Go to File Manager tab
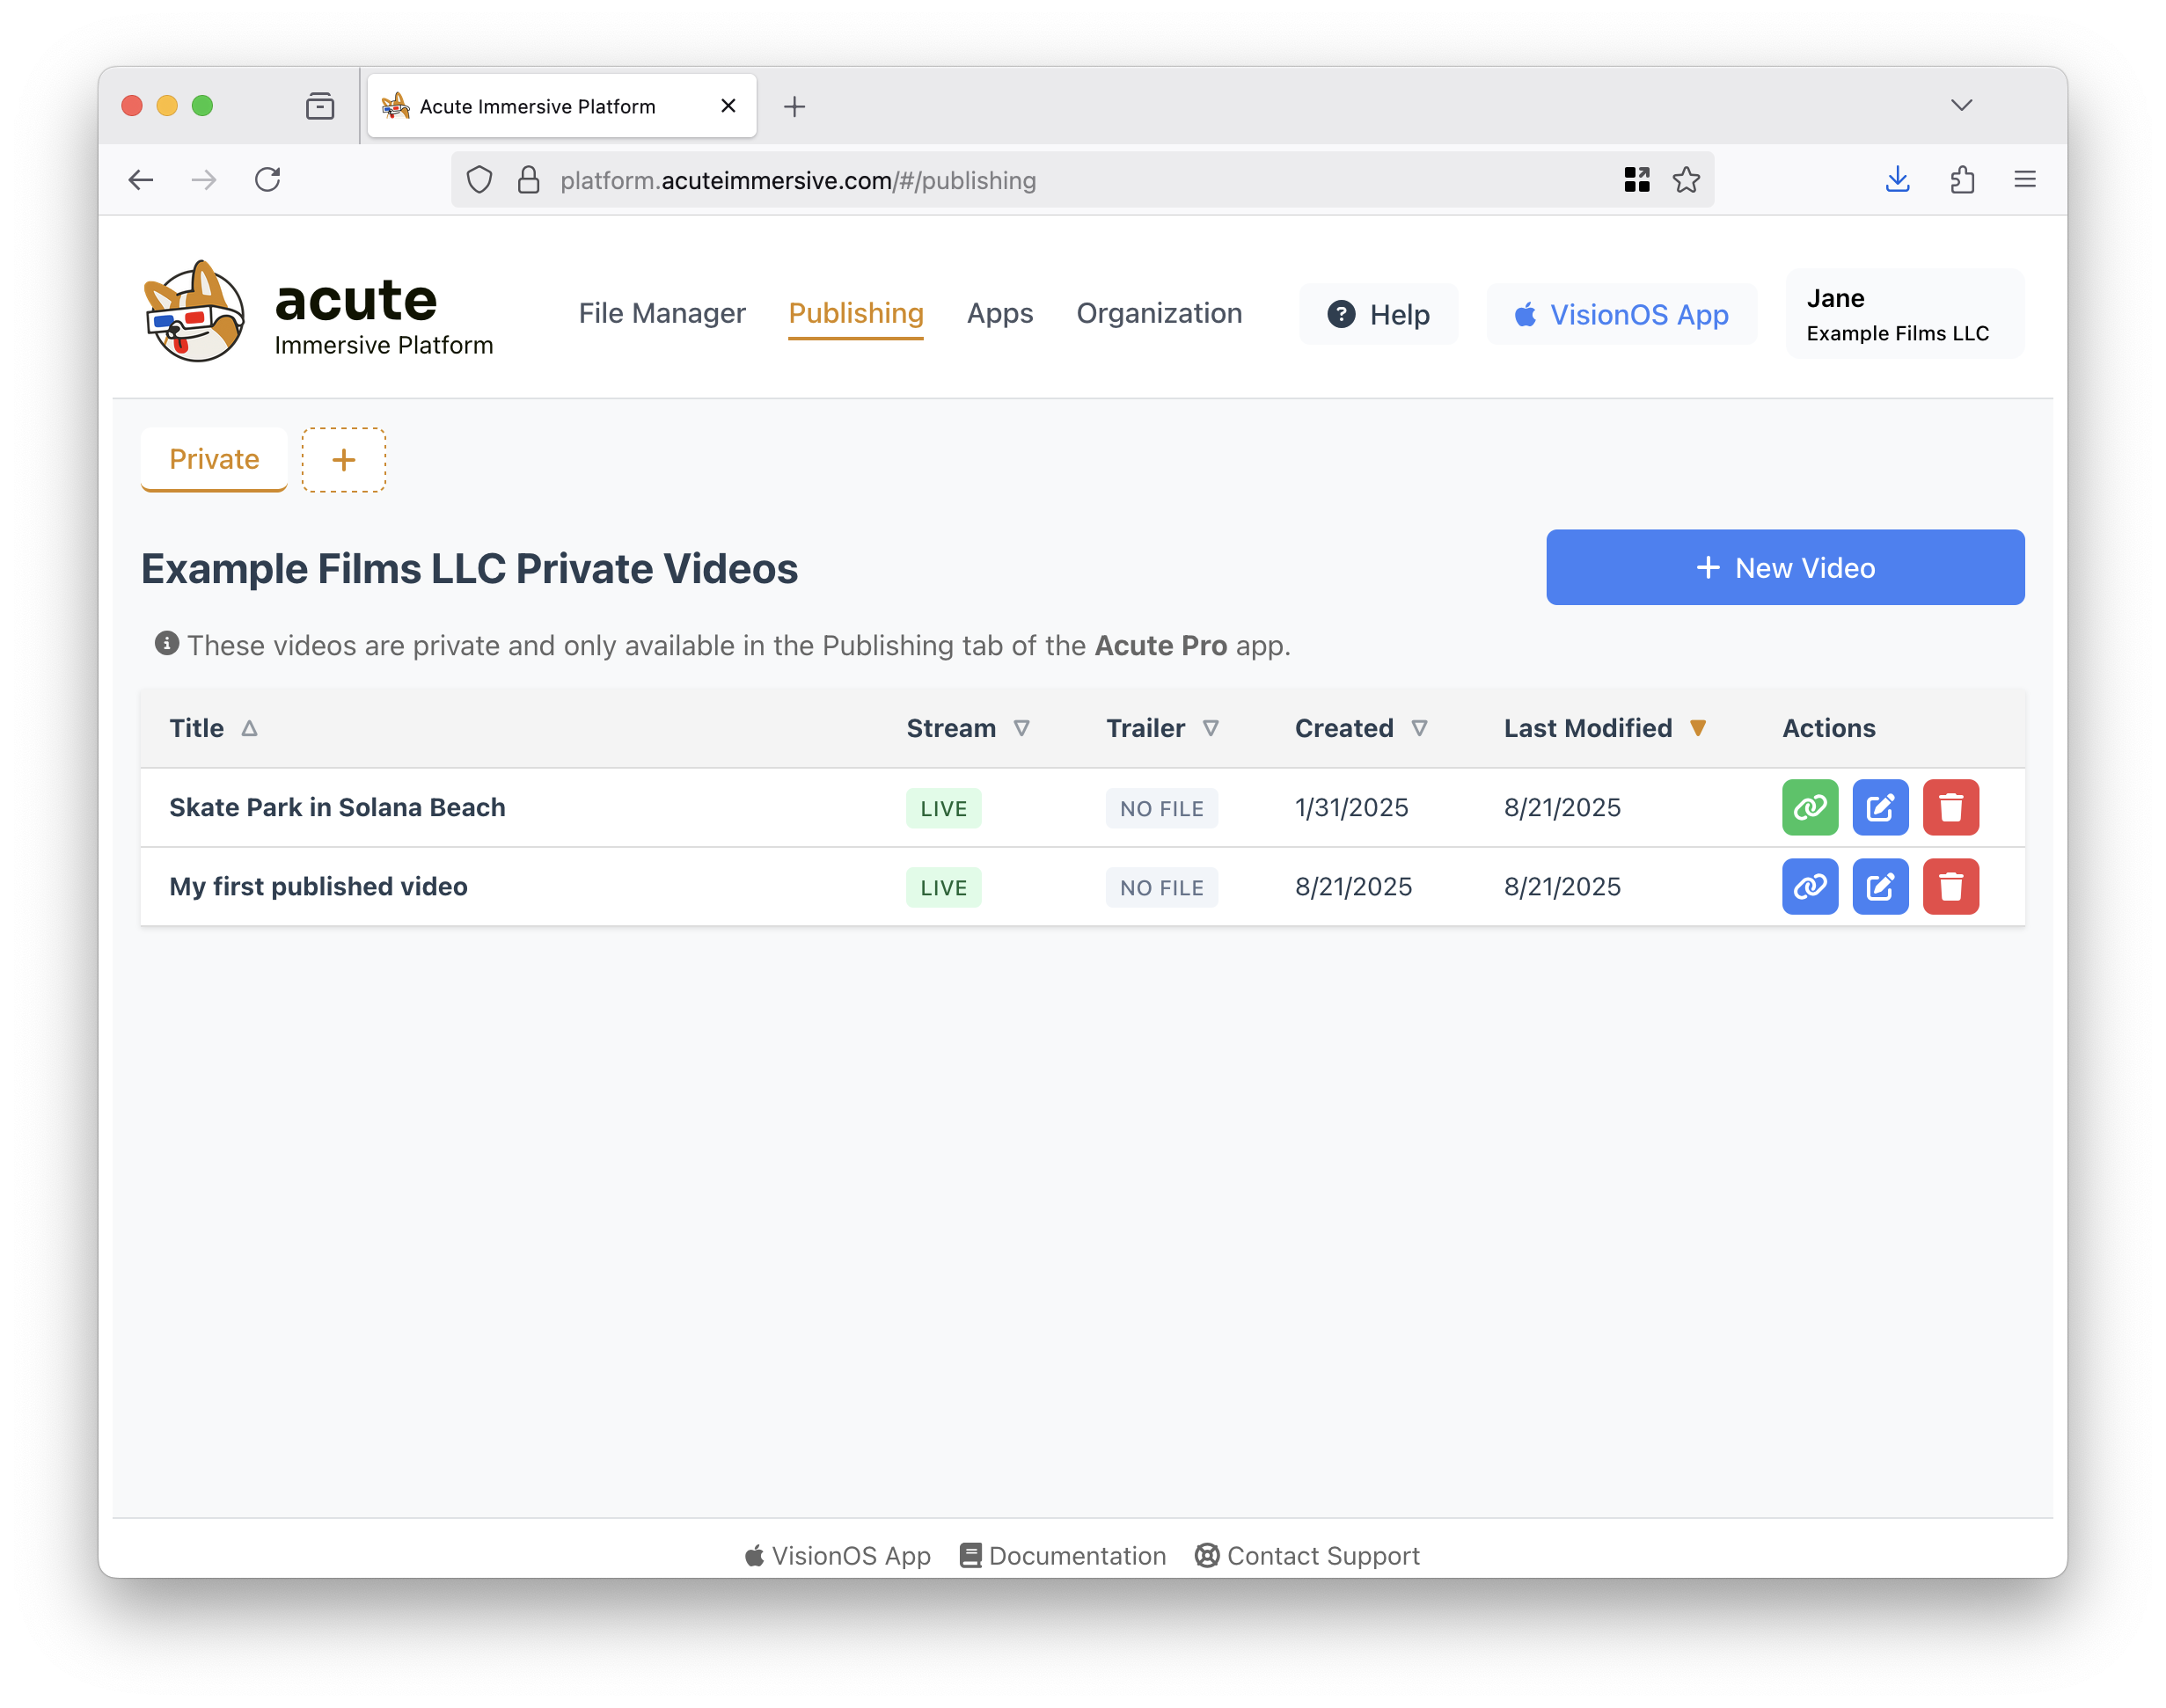The height and width of the screenshot is (1708, 2166). point(662,314)
